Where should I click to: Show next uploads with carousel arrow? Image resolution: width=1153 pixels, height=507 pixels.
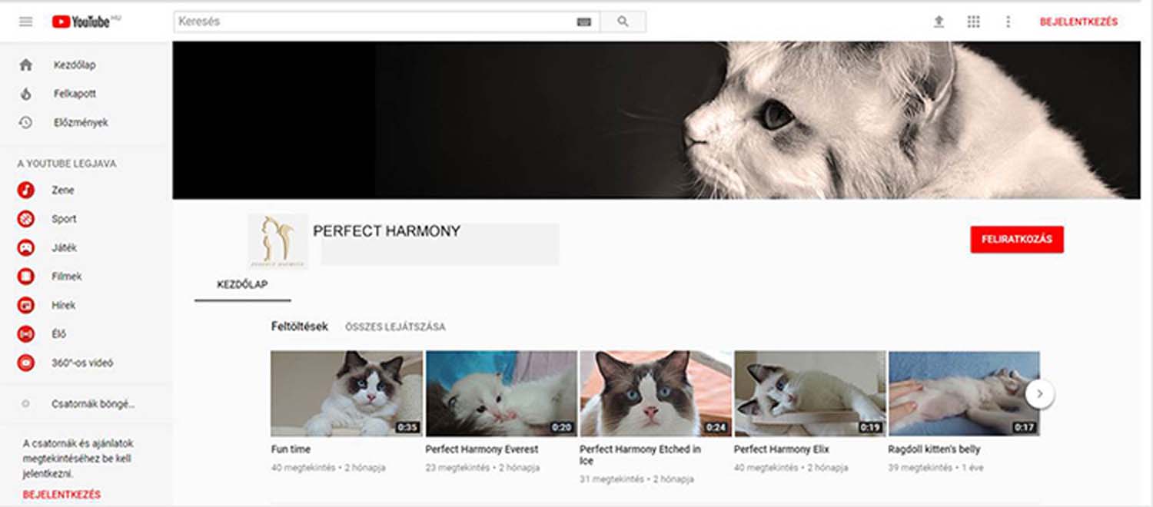pyautogui.click(x=1039, y=393)
